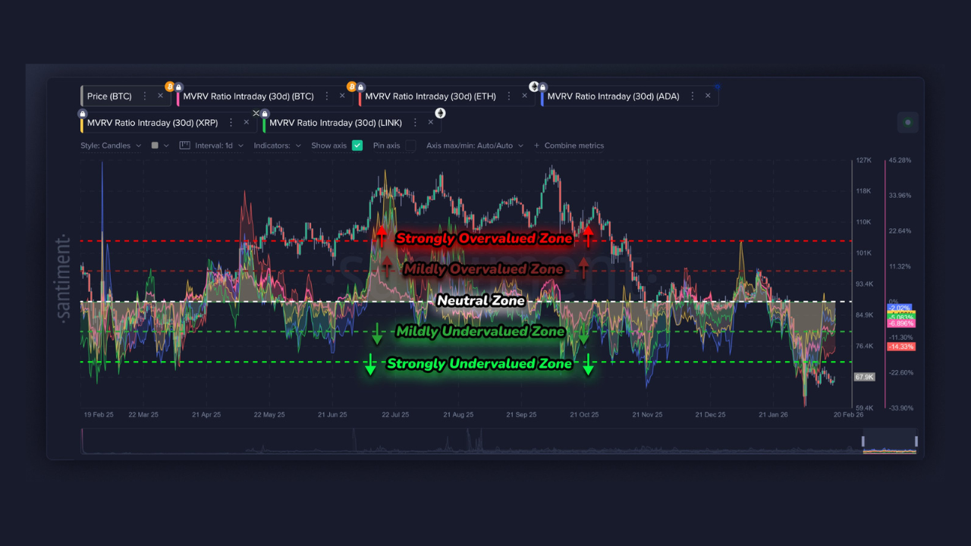Select the Price (BTC) metric tab
The height and width of the screenshot is (546, 971).
coord(109,96)
